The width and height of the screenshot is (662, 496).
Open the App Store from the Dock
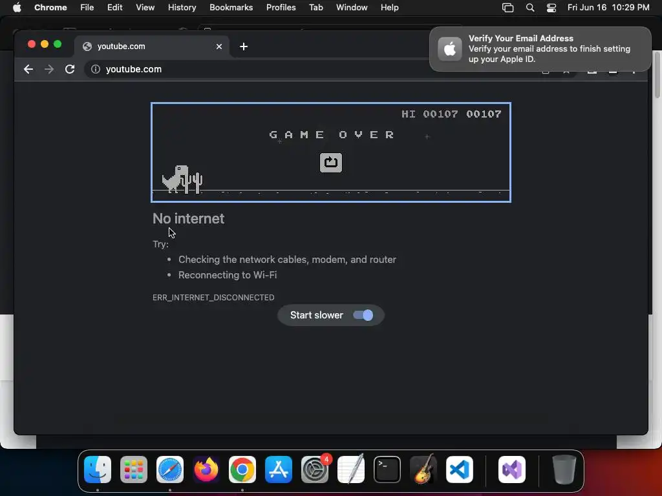tap(279, 470)
